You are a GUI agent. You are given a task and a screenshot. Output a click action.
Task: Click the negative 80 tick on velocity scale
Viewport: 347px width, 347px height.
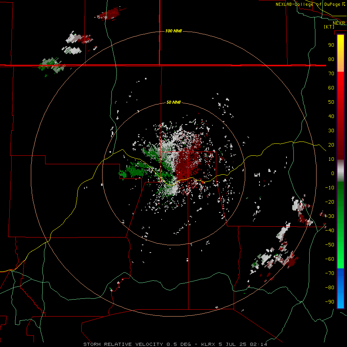click(330, 288)
